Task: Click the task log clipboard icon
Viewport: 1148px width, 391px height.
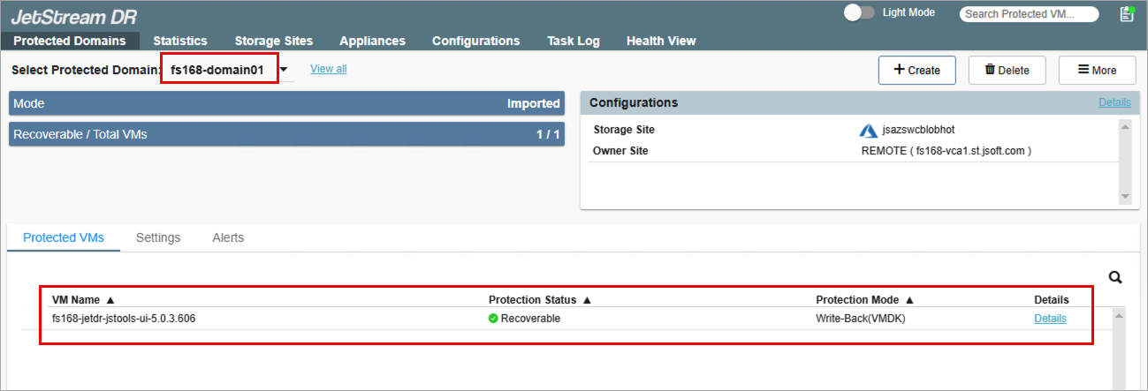Action: 1126,13
